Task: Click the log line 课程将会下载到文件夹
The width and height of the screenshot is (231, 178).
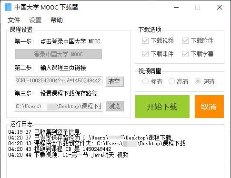Action: pyautogui.click(x=97, y=143)
